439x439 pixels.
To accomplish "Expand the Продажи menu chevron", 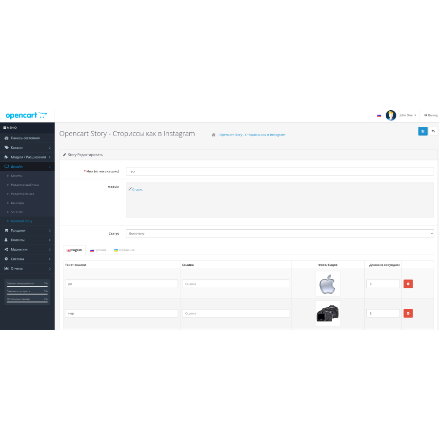I will [x=50, y=230].
